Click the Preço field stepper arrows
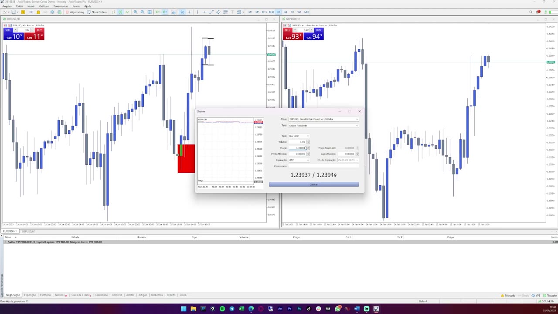This screenshot has width=558, height=314. click(x=308, y=148)
